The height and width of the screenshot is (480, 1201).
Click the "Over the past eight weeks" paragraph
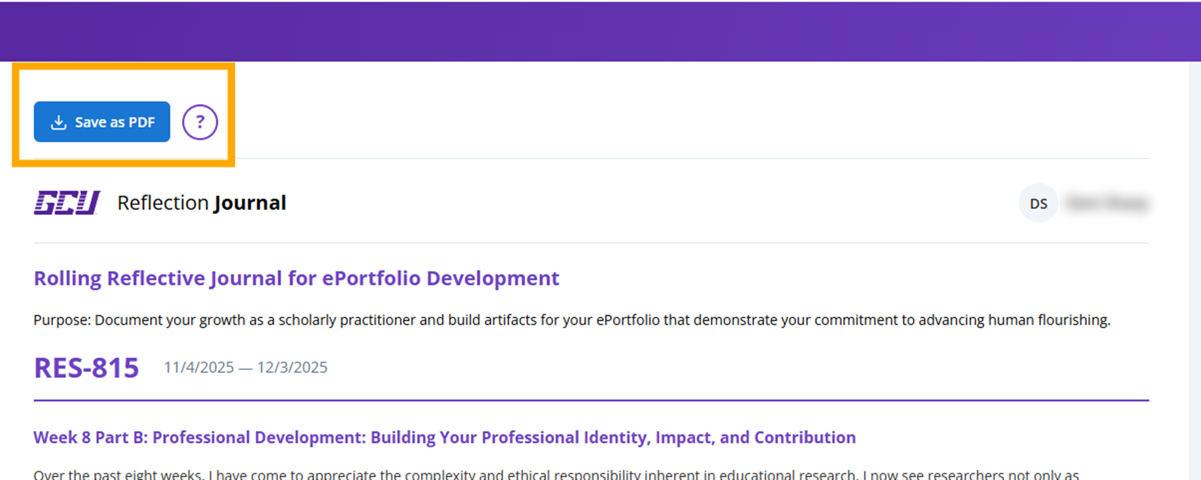pyautogui.click(x=555, y=475)
